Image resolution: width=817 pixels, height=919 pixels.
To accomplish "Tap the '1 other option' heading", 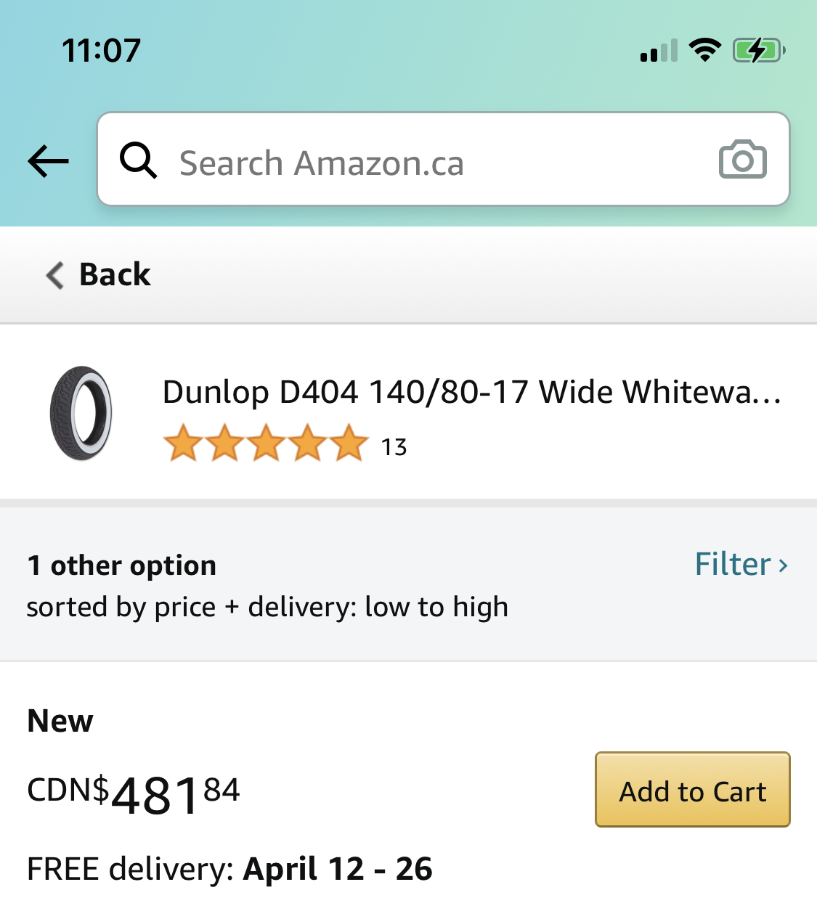I will click(x=121, y=565).
